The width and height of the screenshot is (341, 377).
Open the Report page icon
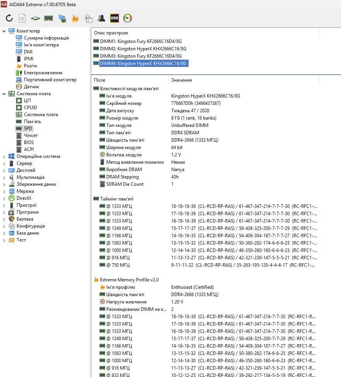[22, 18]
